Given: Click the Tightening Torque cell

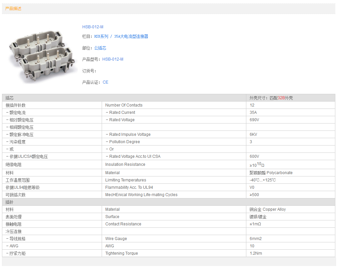Looking at the screenshot, I should pyautogui.click(x=121, y=253).
